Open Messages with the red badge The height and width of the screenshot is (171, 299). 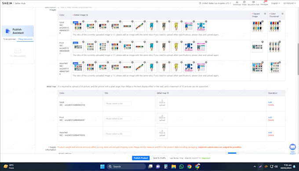264,3
